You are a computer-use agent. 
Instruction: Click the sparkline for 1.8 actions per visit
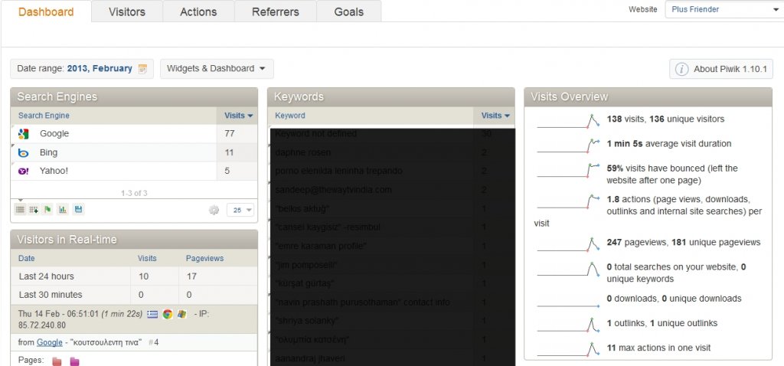point(568,201)
